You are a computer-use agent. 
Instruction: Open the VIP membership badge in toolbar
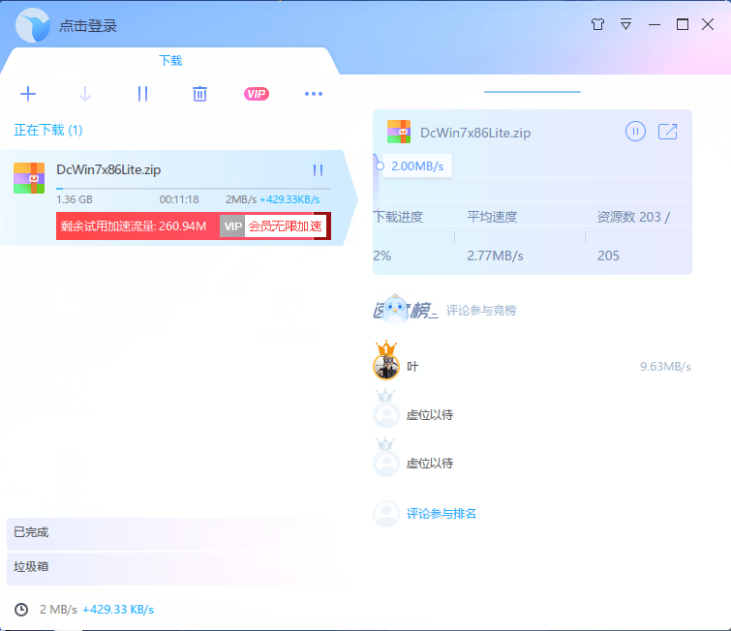pos(257,94)
